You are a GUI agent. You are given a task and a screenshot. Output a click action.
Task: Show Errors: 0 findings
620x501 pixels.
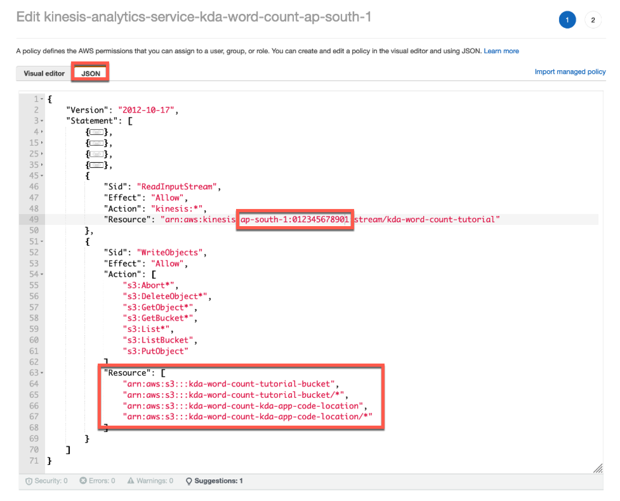[x=97, y=481]
